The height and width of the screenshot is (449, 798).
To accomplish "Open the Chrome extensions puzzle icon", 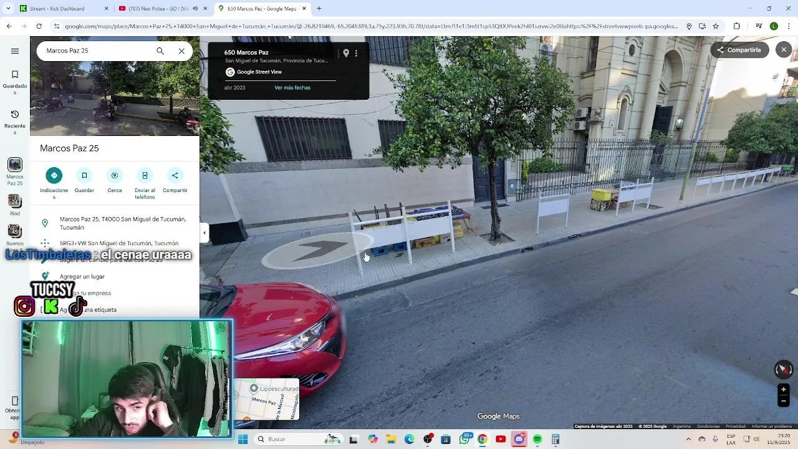I will [x=737, y=26].
